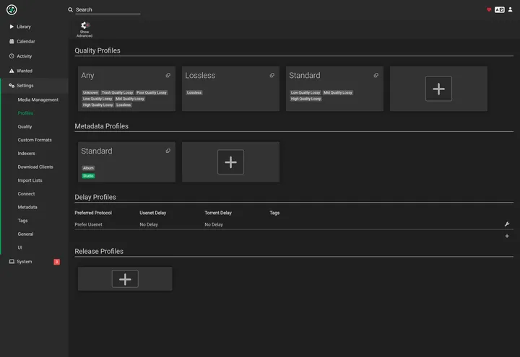Open the Lossless quality profile card
This screenshot has width=520, height=357.
pos(230,89)
